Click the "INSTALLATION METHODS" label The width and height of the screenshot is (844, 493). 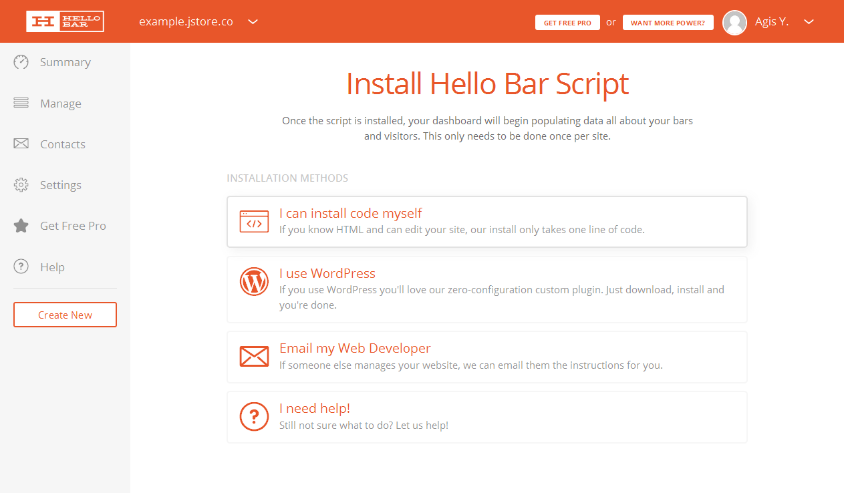click(287, 178)
